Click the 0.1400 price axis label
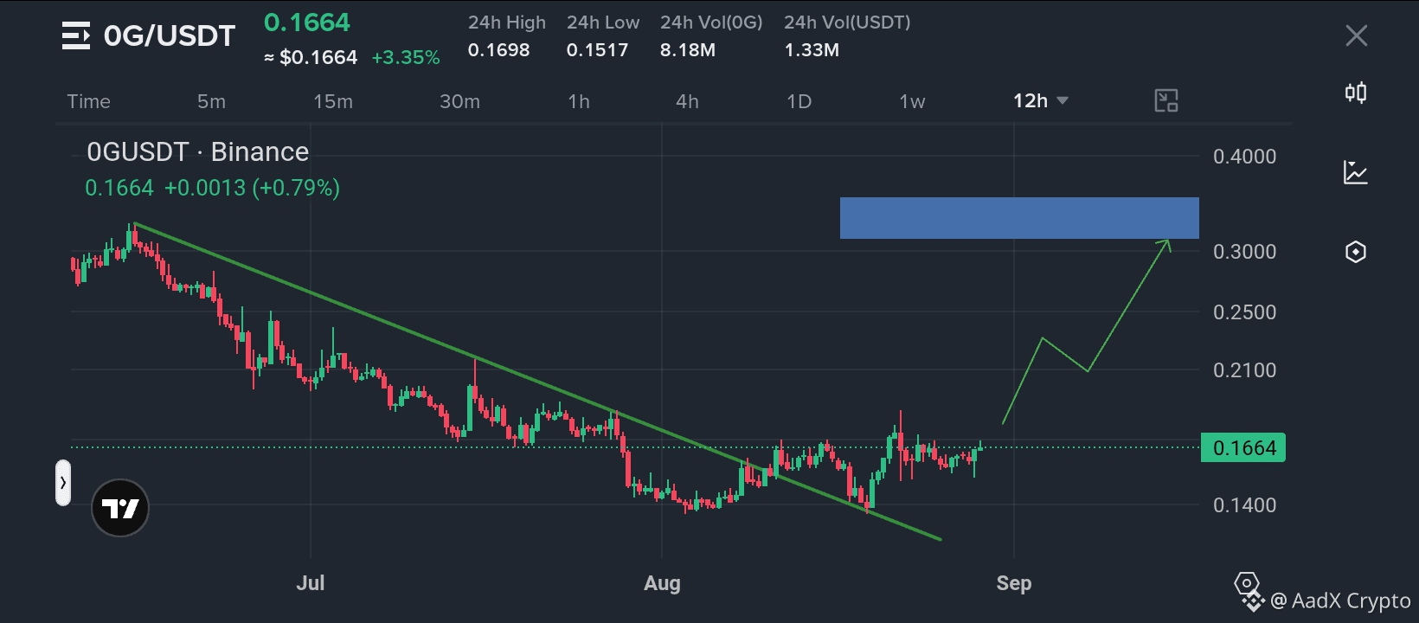The width and height of the screenshot is (1419, 623). [x=1244, y=505]
